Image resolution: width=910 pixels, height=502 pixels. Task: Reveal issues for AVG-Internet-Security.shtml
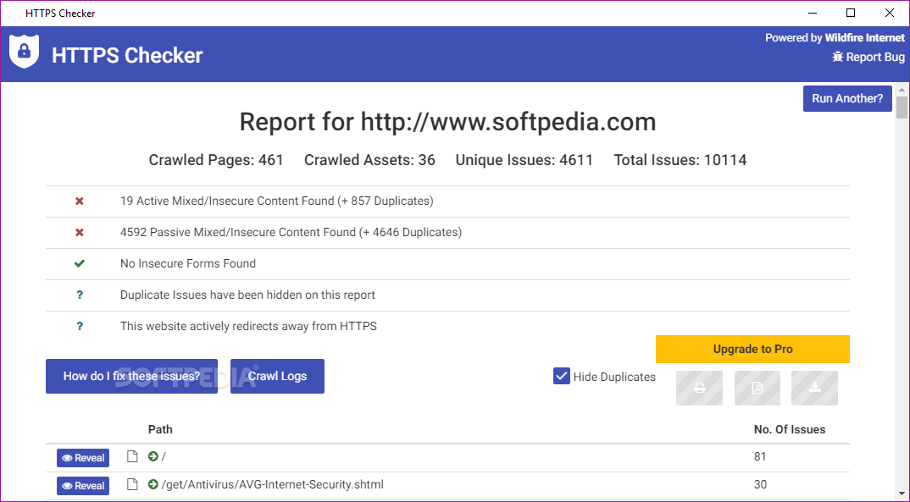click(x=83, y=486)
